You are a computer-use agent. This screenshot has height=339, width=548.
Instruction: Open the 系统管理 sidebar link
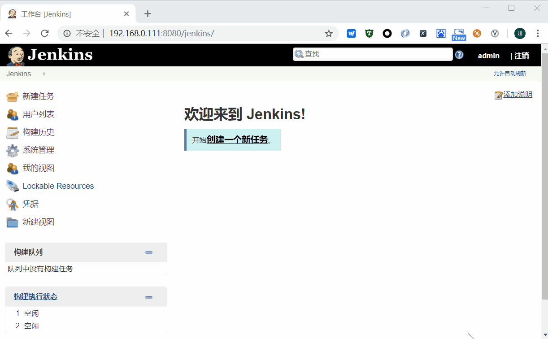[x=39, y=150]
